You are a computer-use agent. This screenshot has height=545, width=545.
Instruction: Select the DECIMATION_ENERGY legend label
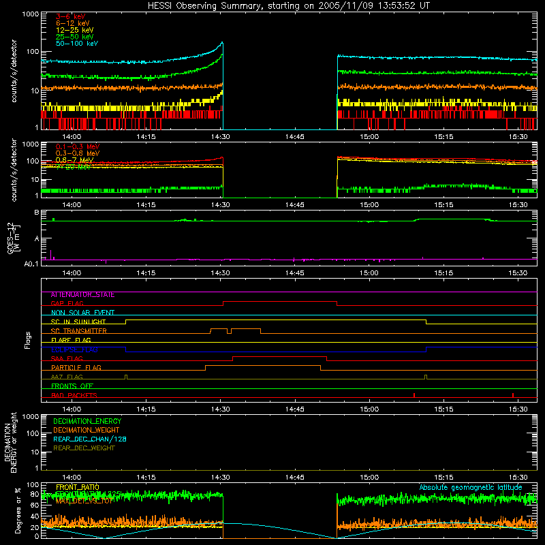pyautogui.click(x=87, y=421)
